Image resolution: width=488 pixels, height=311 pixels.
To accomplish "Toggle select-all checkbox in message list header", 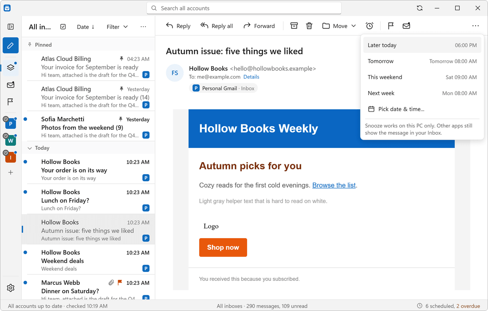I will pyautogui.click(x=63, y=27).
